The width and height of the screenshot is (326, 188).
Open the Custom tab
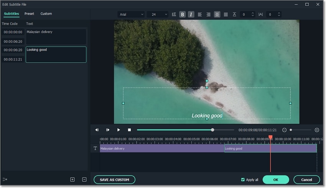pyautogui.click(x=46, y=14)
